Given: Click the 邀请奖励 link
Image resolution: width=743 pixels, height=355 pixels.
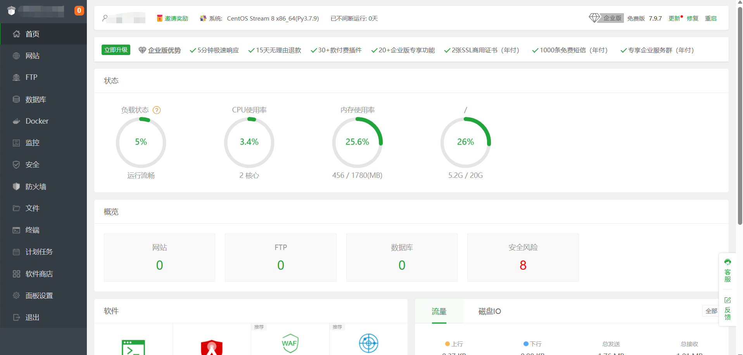Looking at the screenshot, I should pyautogui.click(x=176, y=18).
